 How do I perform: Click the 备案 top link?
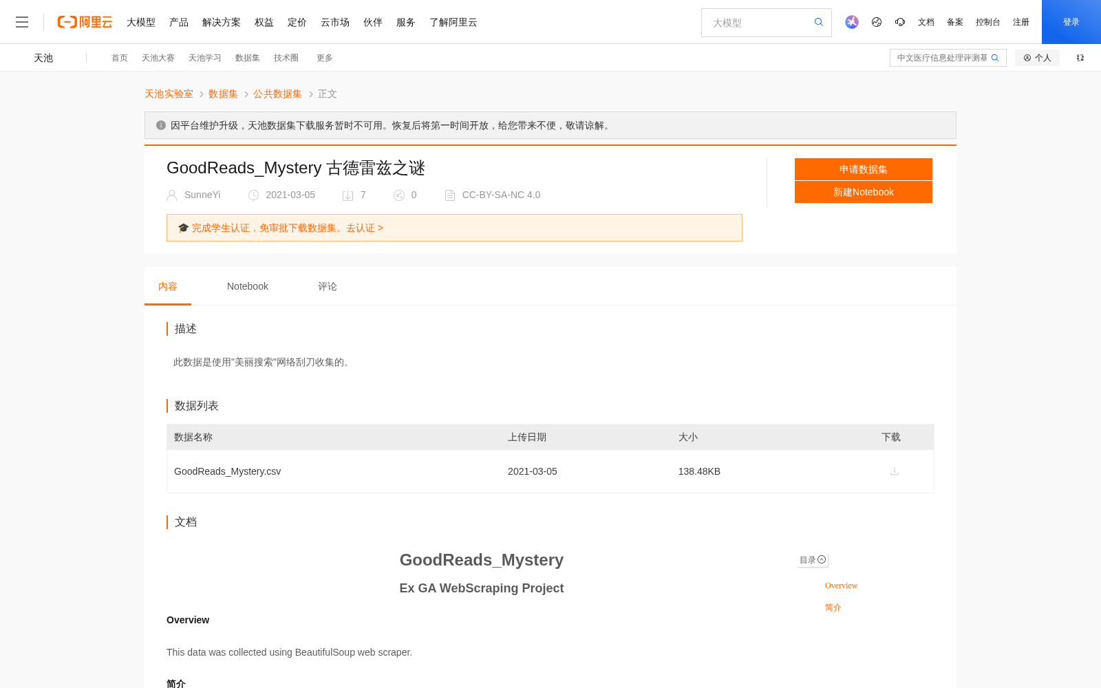pyautogui.click(x=955, y=22)
